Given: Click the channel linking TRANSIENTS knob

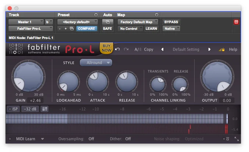Looking at the screenshot, I should pos(158,84).
